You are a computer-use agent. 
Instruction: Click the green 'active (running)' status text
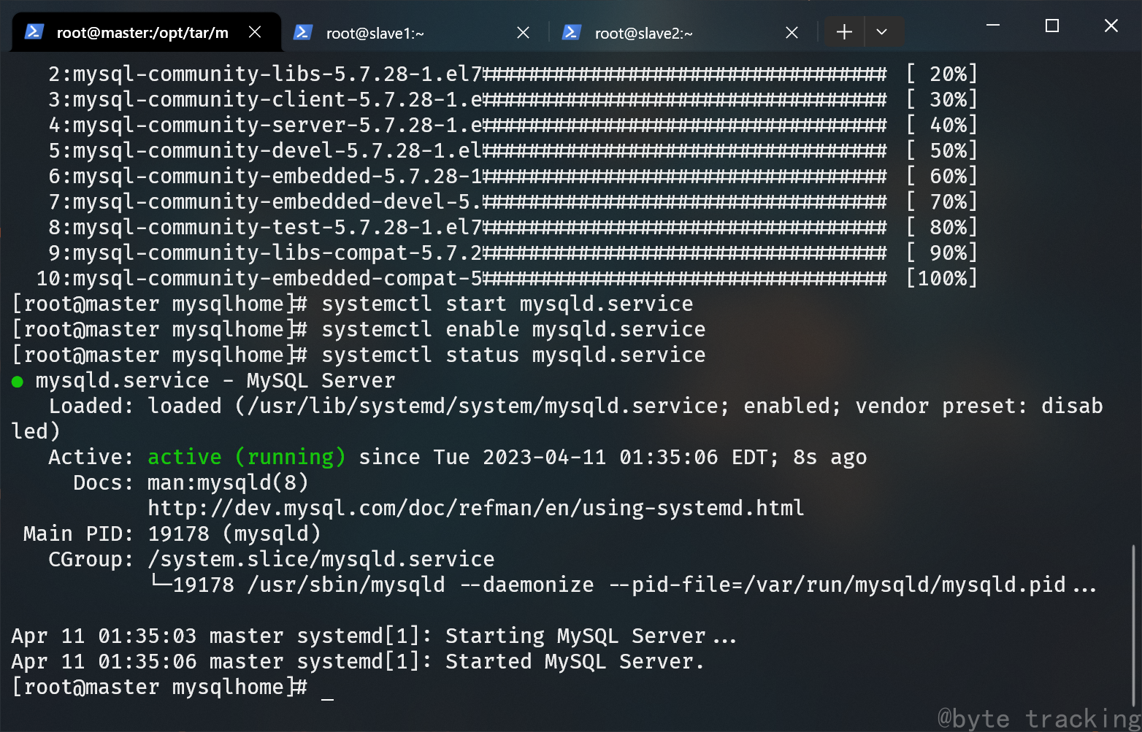click(246, 457)
